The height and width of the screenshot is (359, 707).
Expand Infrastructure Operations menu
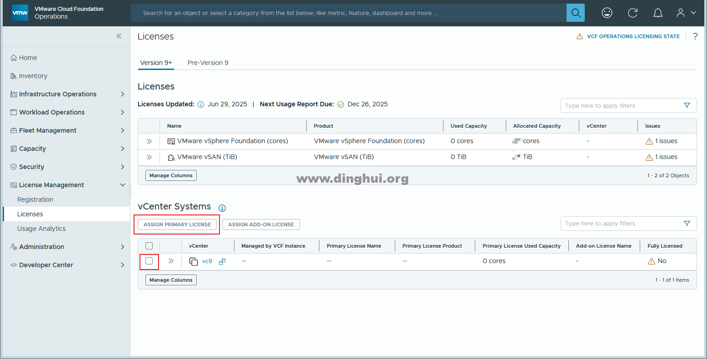[x=122, y=94]
